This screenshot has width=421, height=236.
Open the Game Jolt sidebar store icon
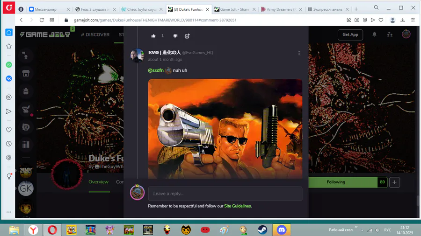coord(26,73)
